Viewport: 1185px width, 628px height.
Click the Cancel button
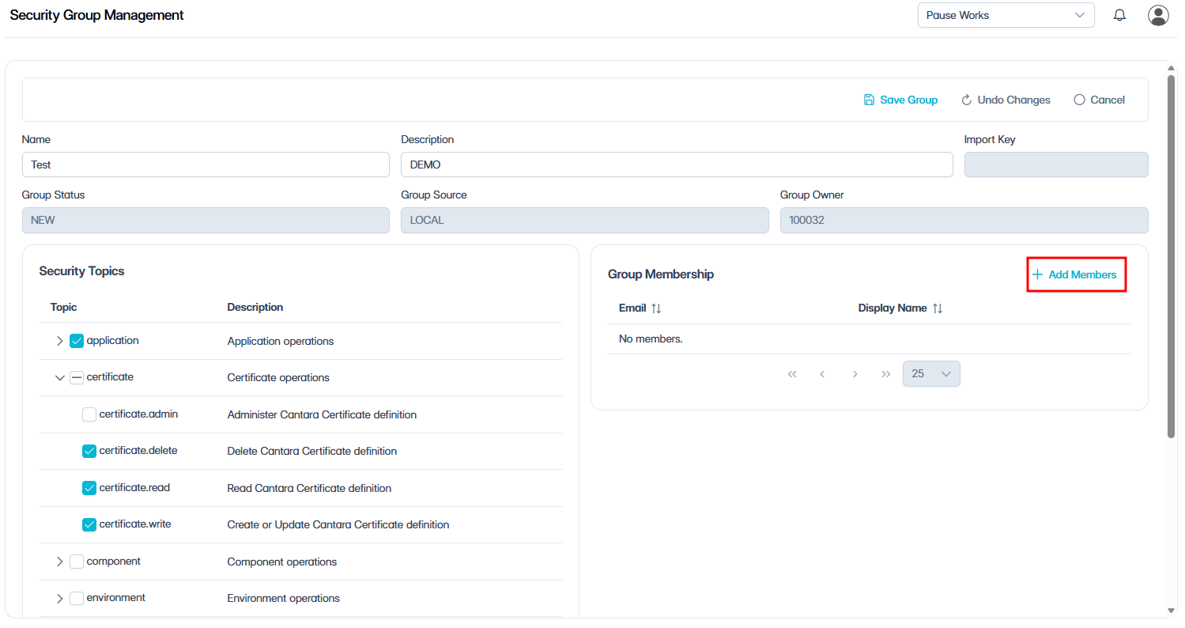1100,100
